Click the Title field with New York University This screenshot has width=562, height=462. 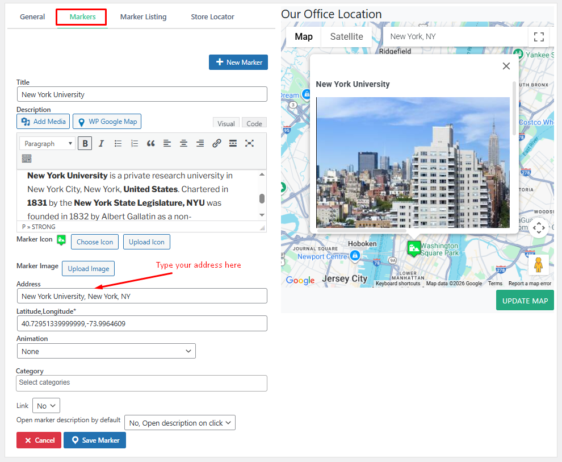142,94
